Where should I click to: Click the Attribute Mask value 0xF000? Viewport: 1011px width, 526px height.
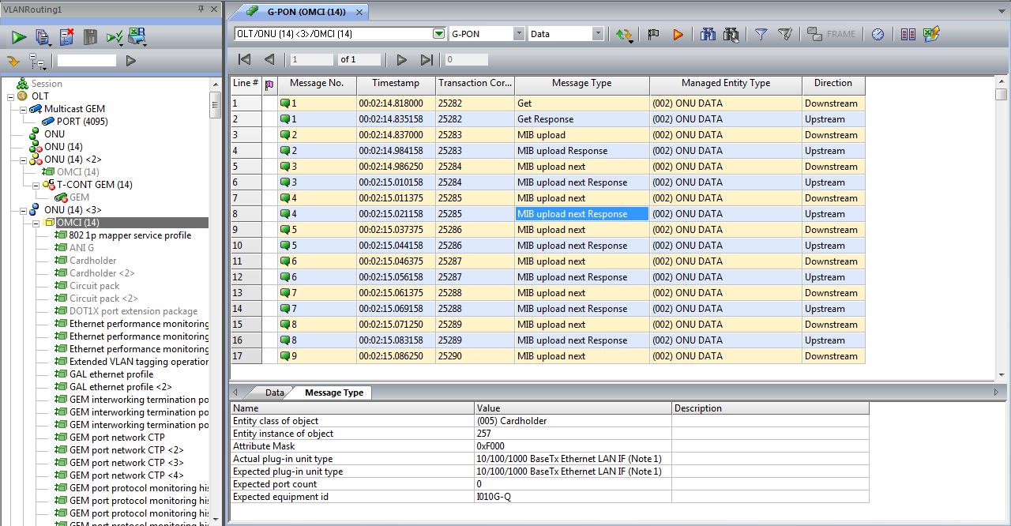coord(573,446)
